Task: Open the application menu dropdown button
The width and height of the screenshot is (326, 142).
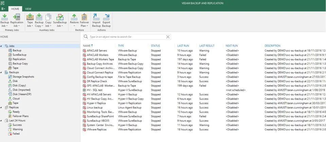Action: tap(3, 9)
